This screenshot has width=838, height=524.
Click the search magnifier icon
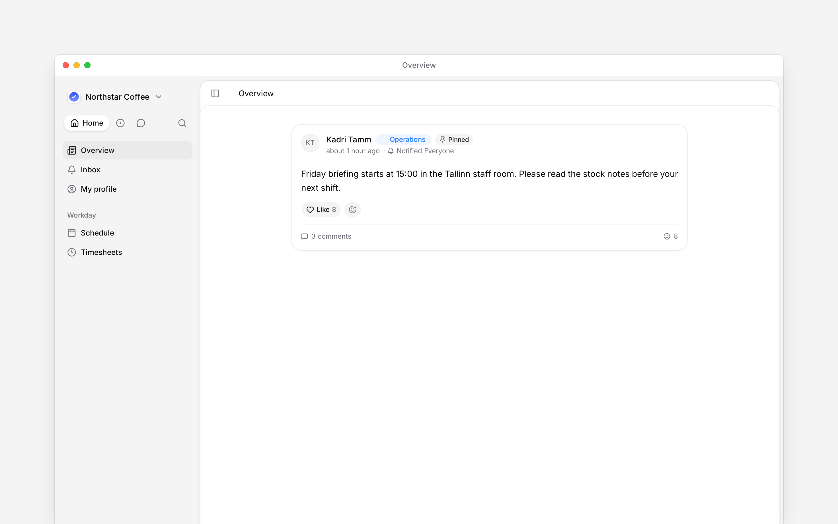(182, 123)
